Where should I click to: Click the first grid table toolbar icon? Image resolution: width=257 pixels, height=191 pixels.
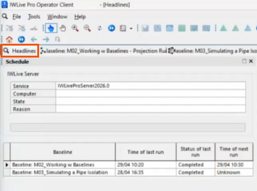194,28
